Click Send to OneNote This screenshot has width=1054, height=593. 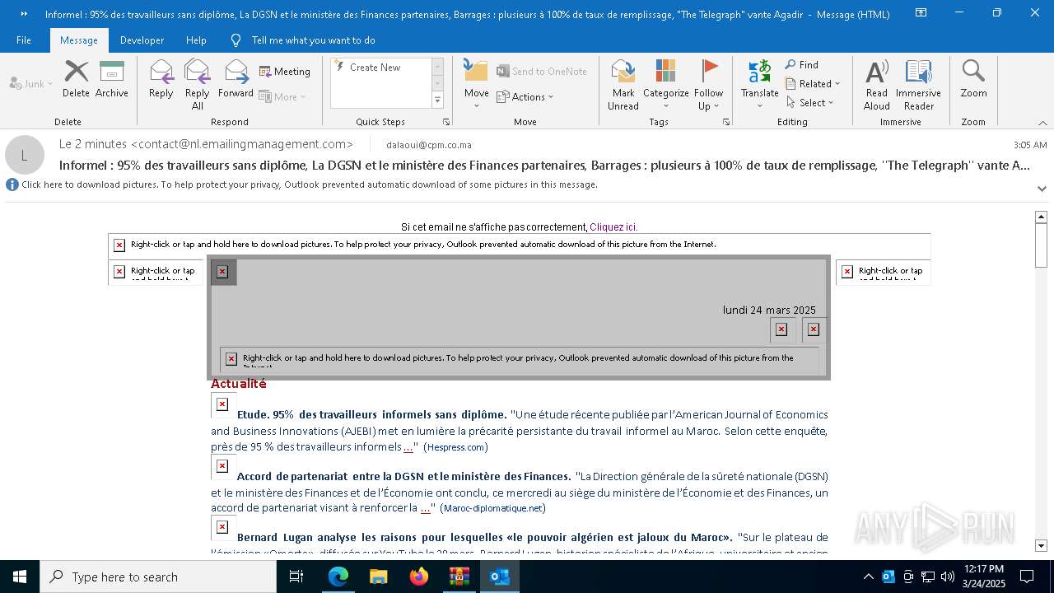[542, 72]
